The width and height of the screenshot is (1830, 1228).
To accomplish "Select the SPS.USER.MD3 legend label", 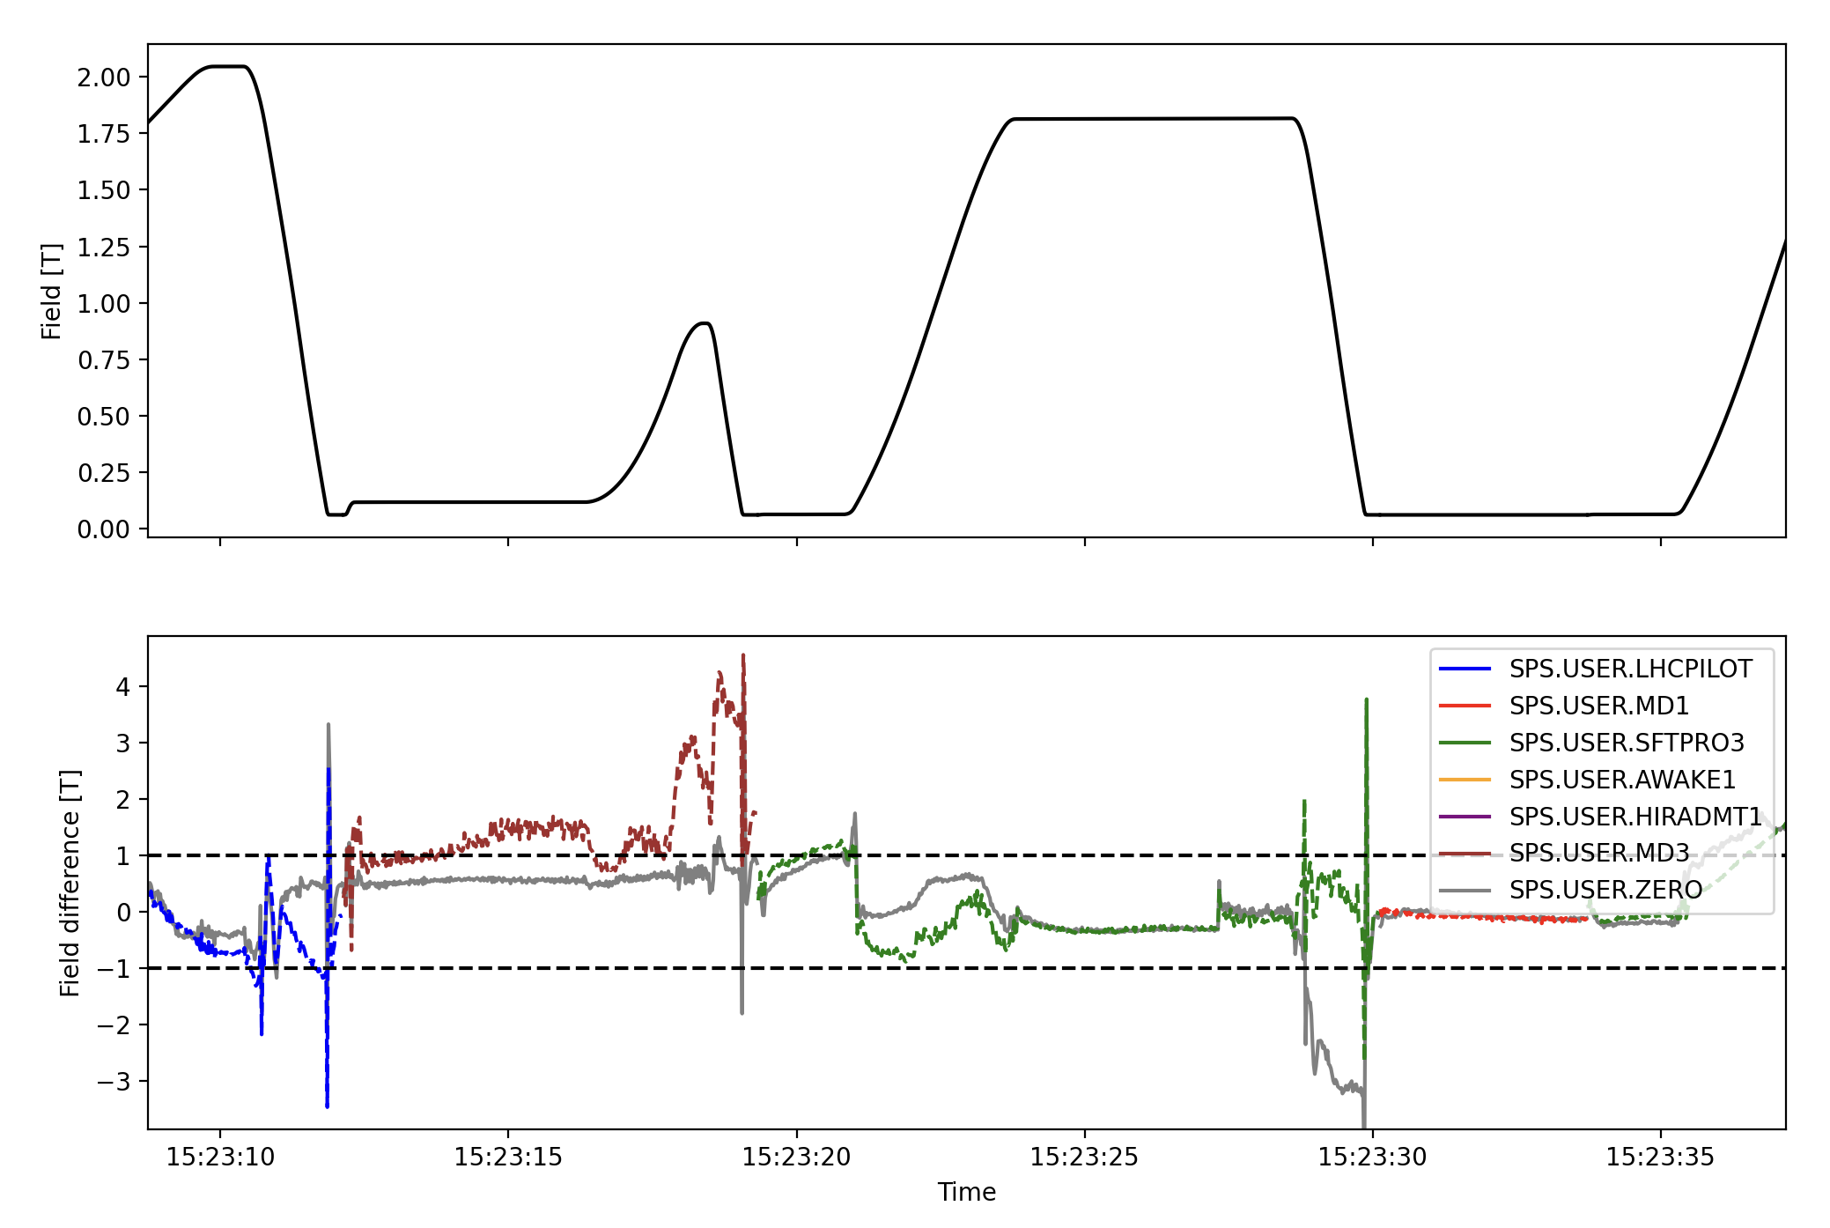I will (1598, 854).
